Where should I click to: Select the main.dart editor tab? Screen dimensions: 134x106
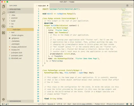(x=42, y=6)
